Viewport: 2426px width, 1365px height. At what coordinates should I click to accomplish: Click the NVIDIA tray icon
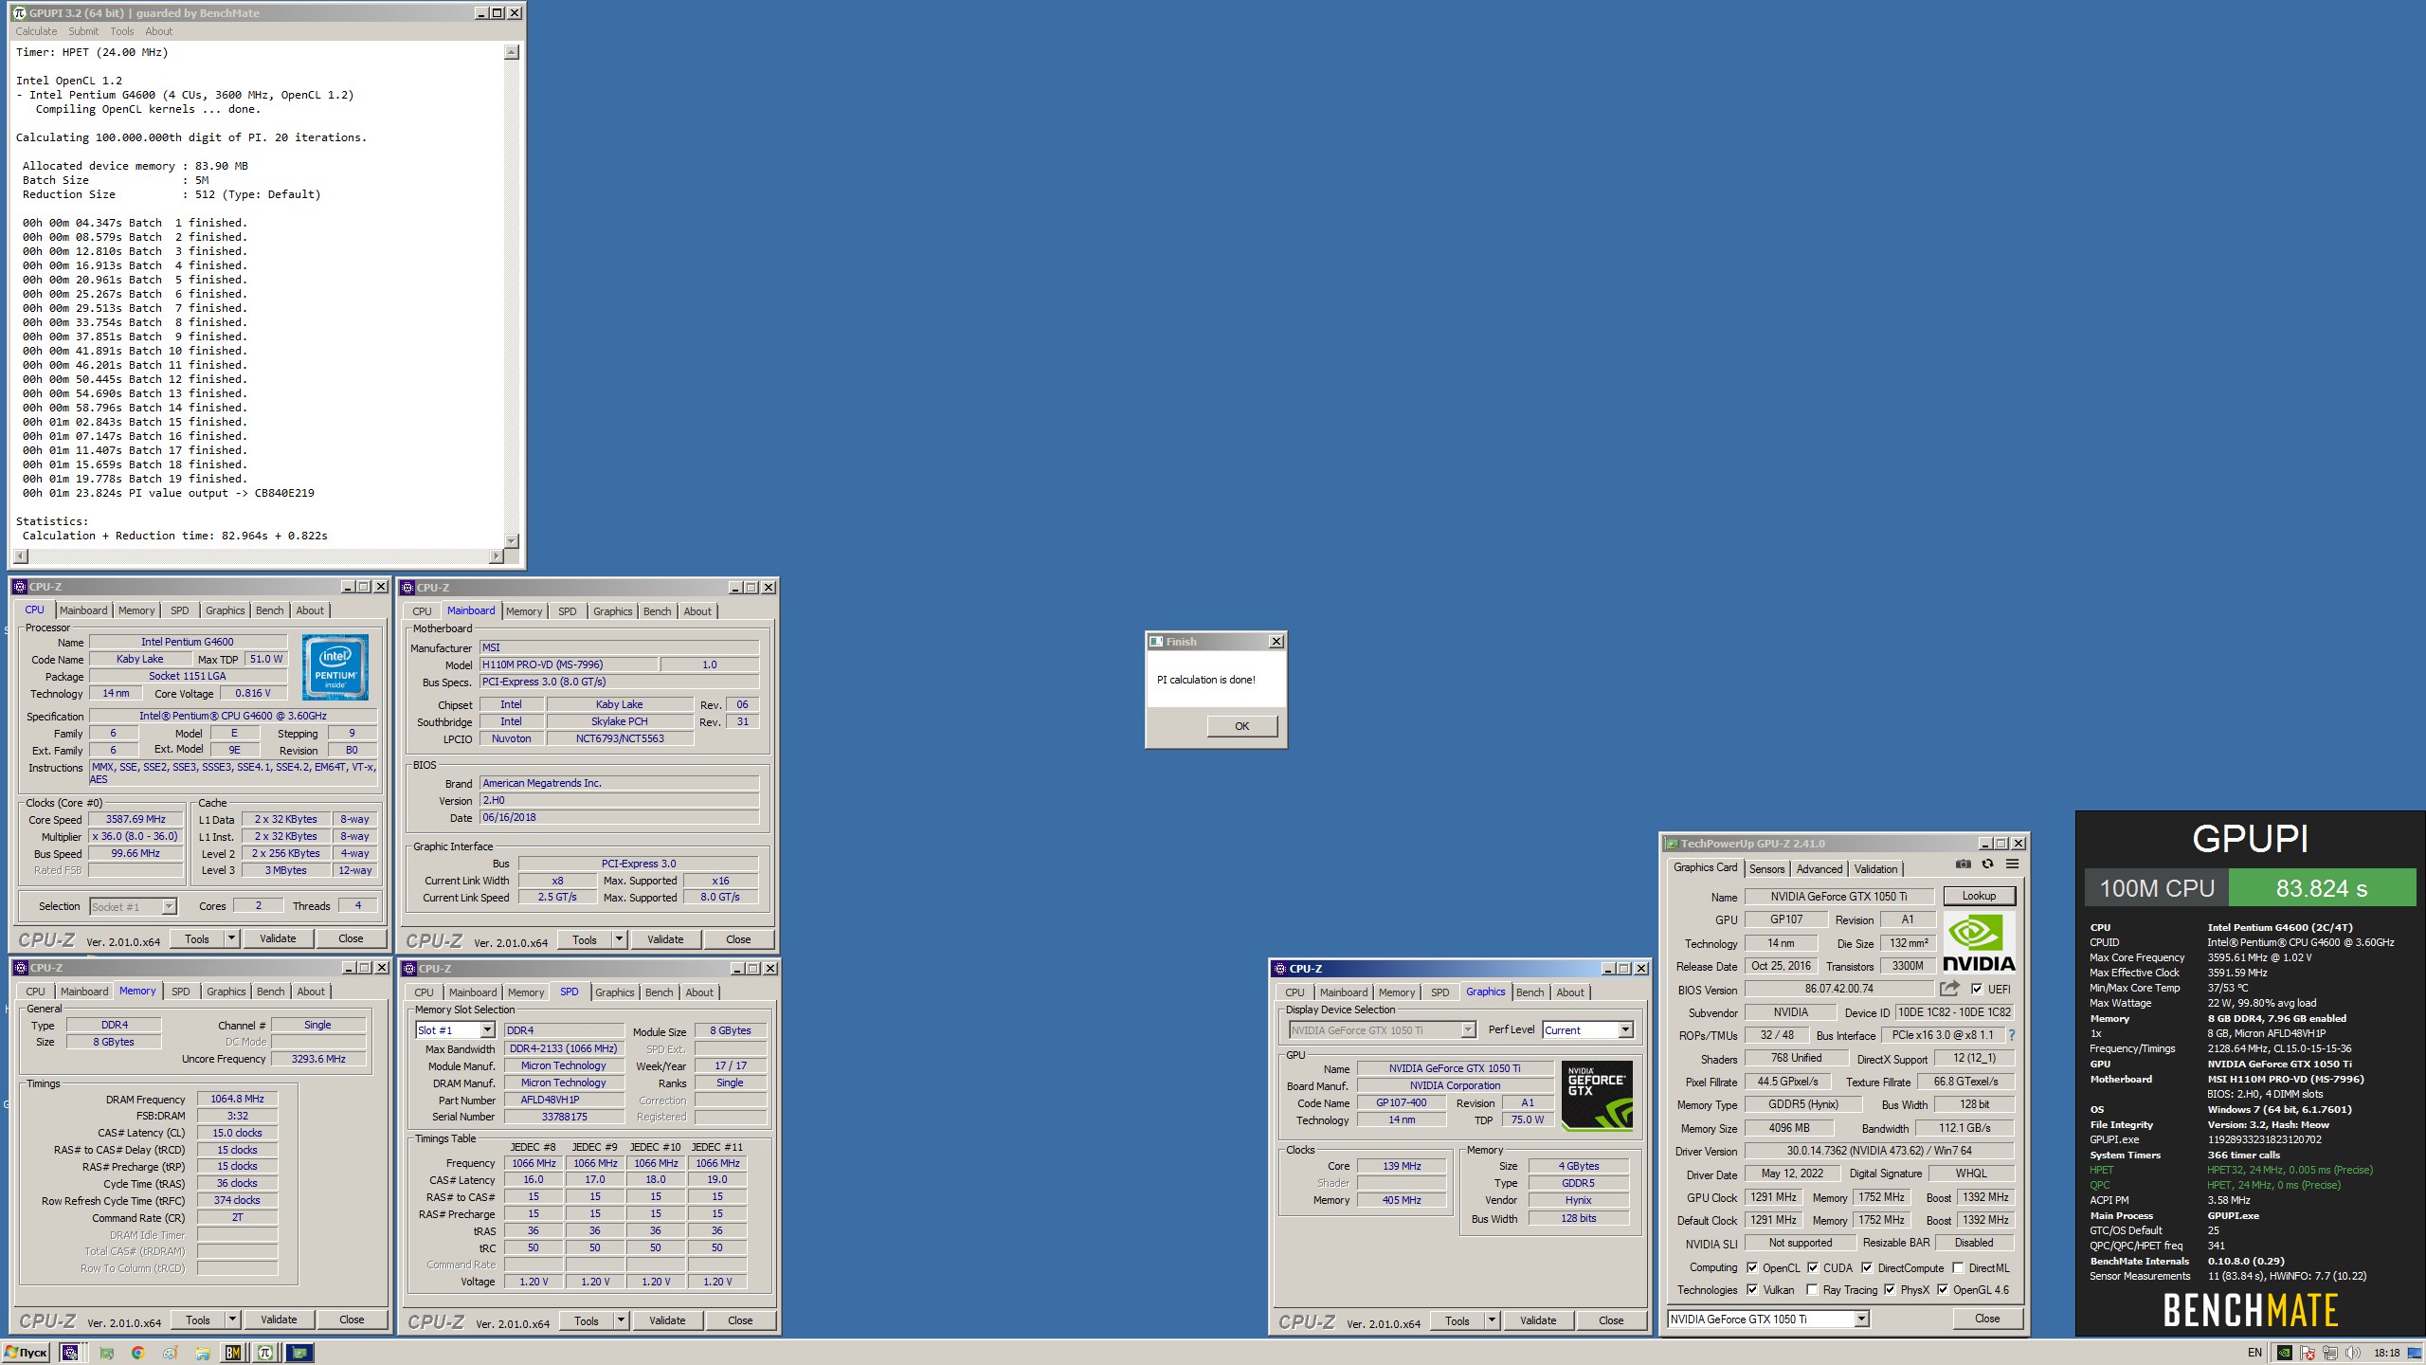(x=2285, y=1353)
